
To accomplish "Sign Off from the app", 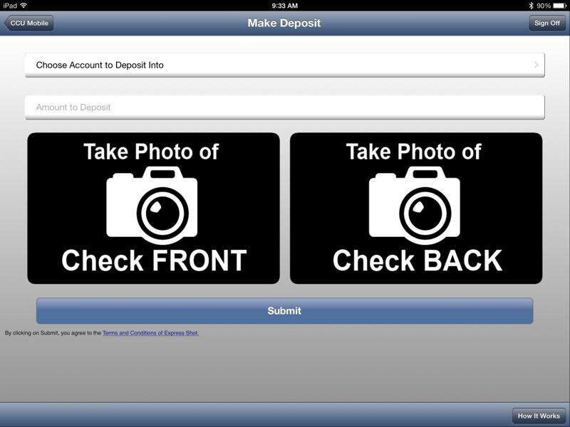I will [547, 23].
